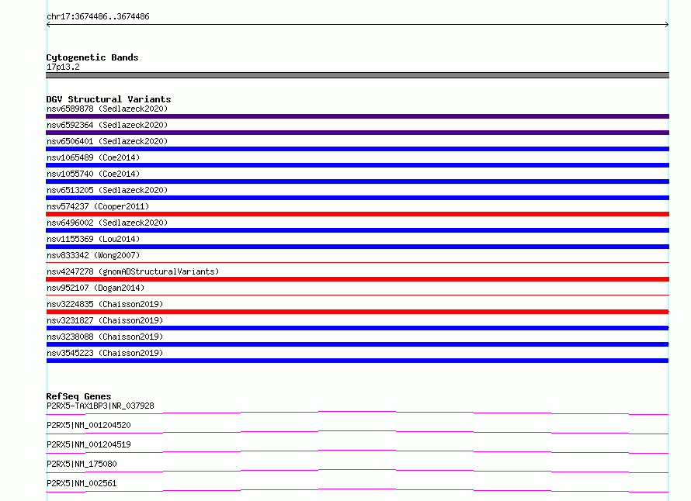Select the RefSeq Genes track heading
The width and height of the screenshot is (691, 501).
click(78, 396)
